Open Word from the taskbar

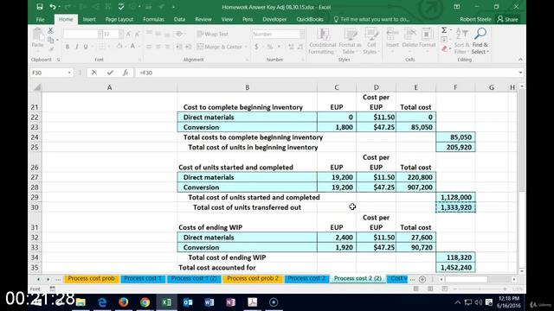click(209, 302)
